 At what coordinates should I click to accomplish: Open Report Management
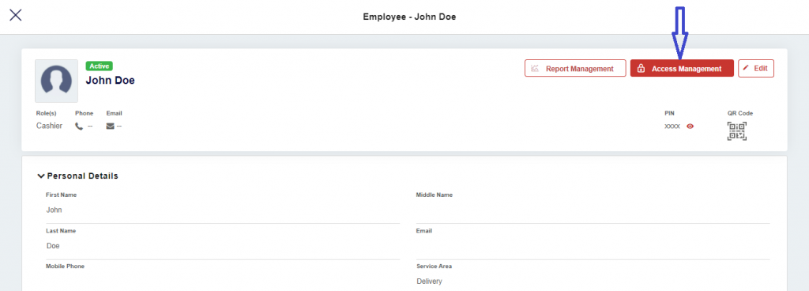575,68
